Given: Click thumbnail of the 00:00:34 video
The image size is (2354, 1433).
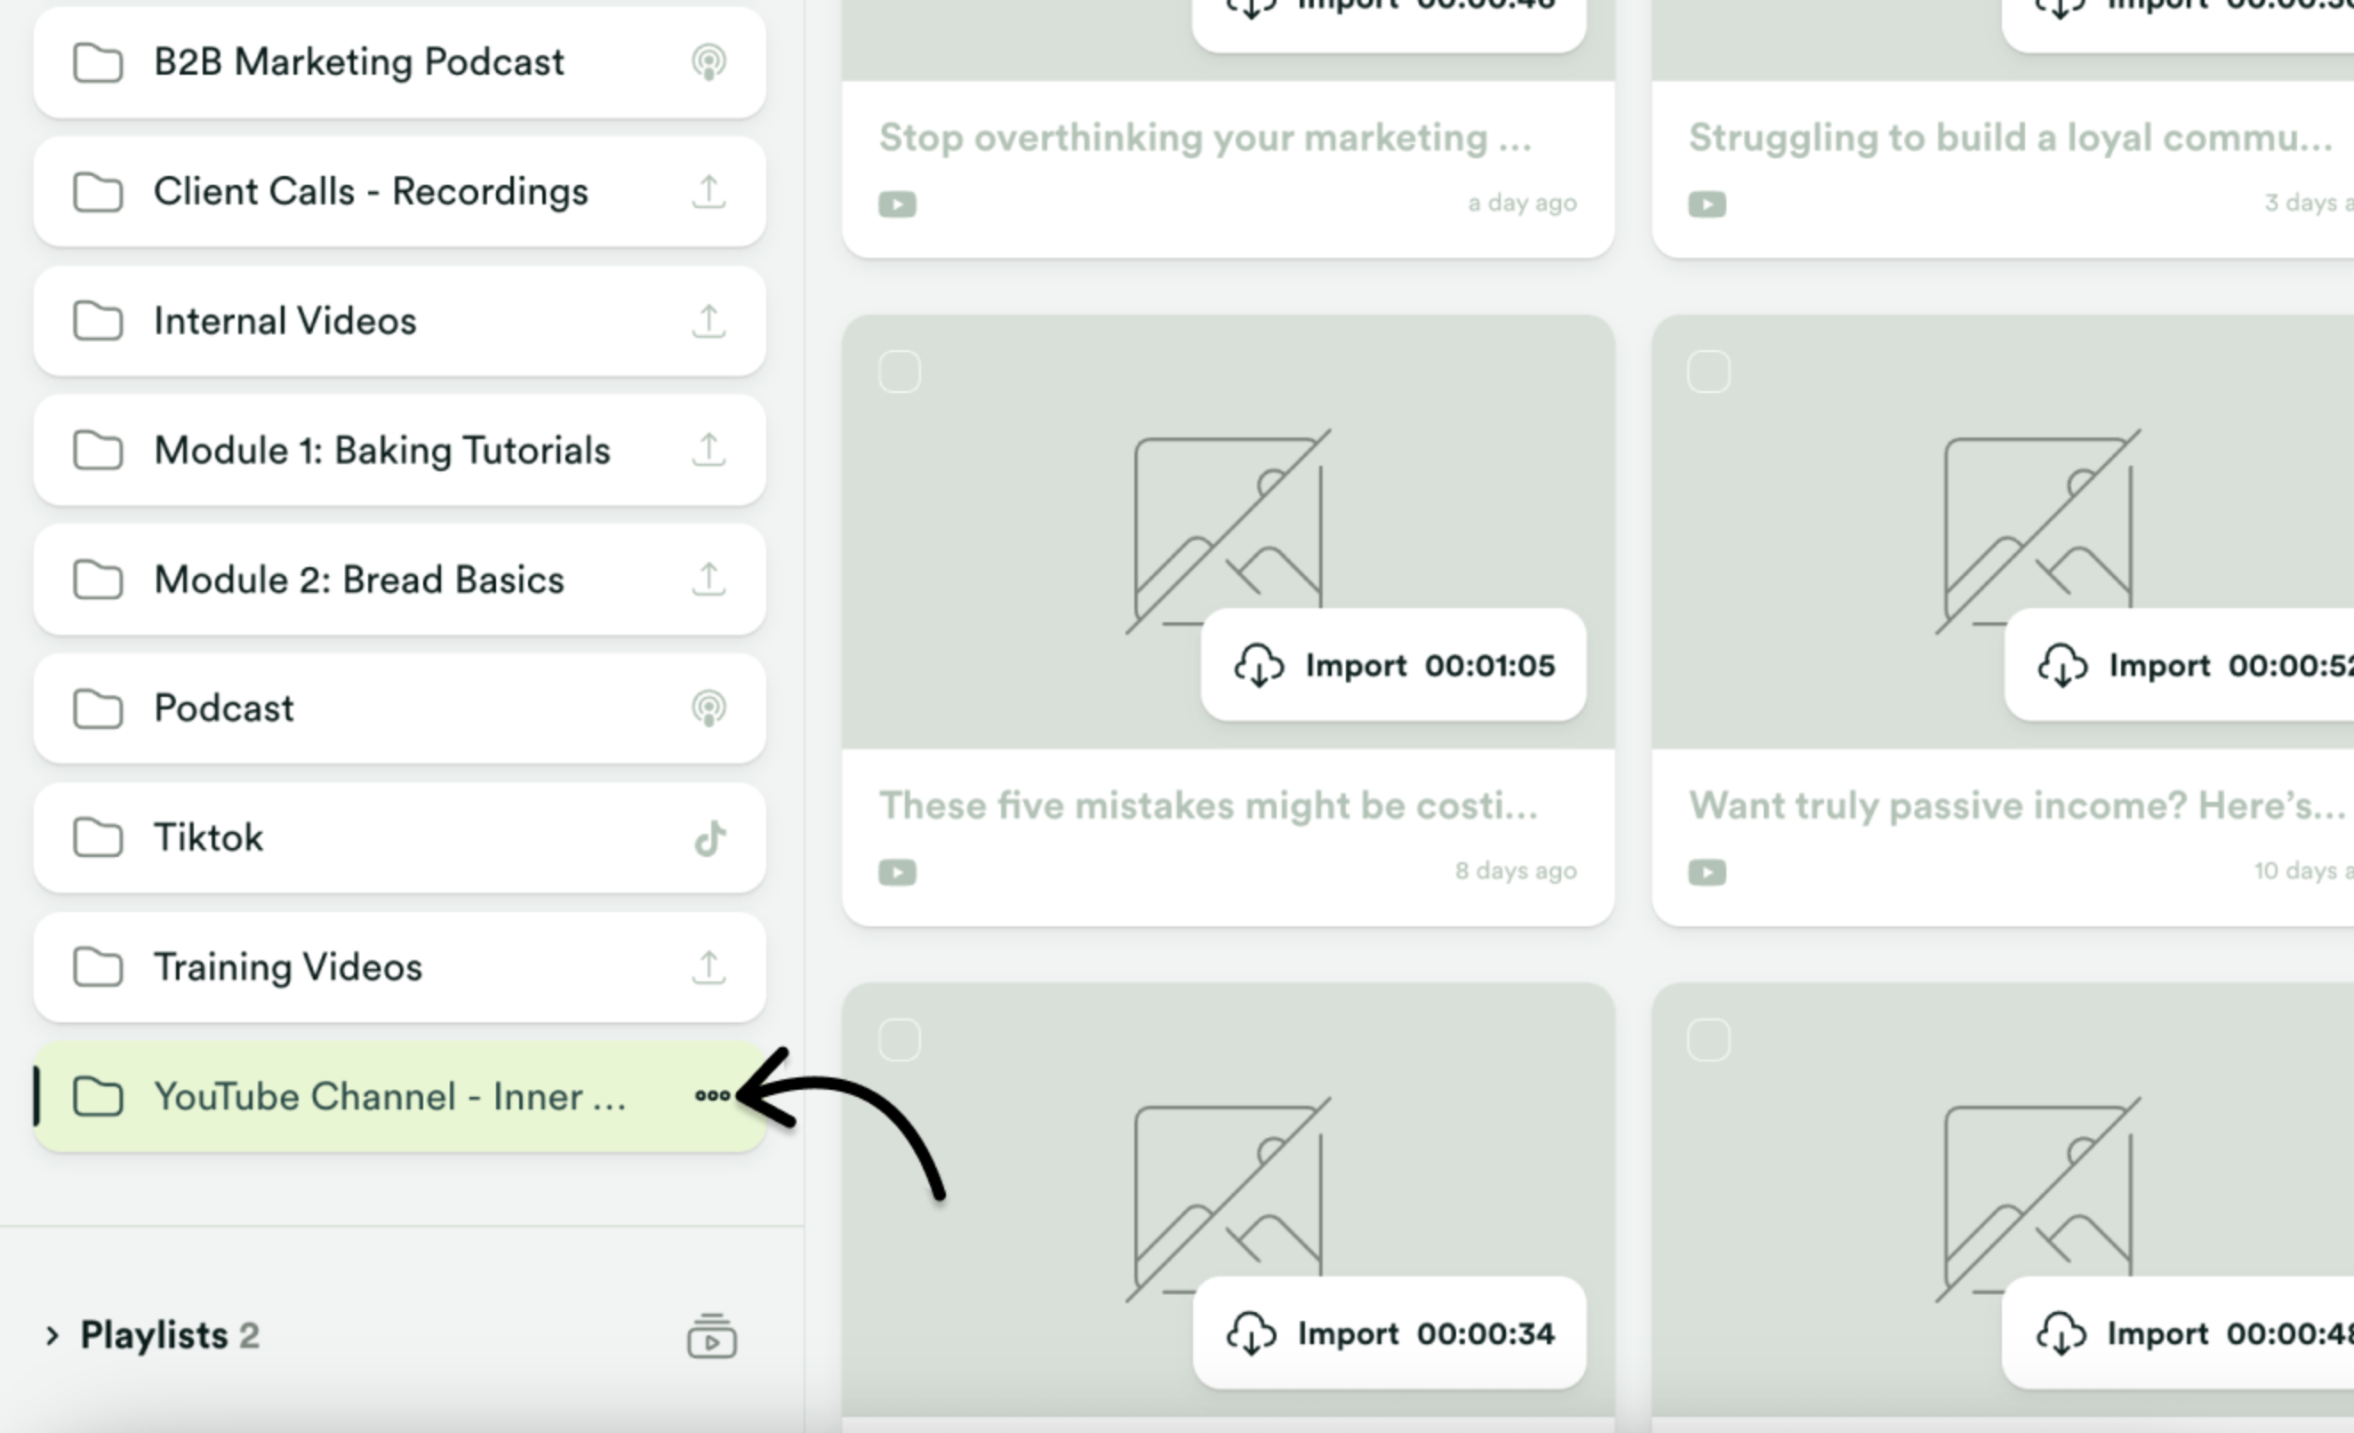Looking at the screenshot, I should (x=1229, y=1200).
